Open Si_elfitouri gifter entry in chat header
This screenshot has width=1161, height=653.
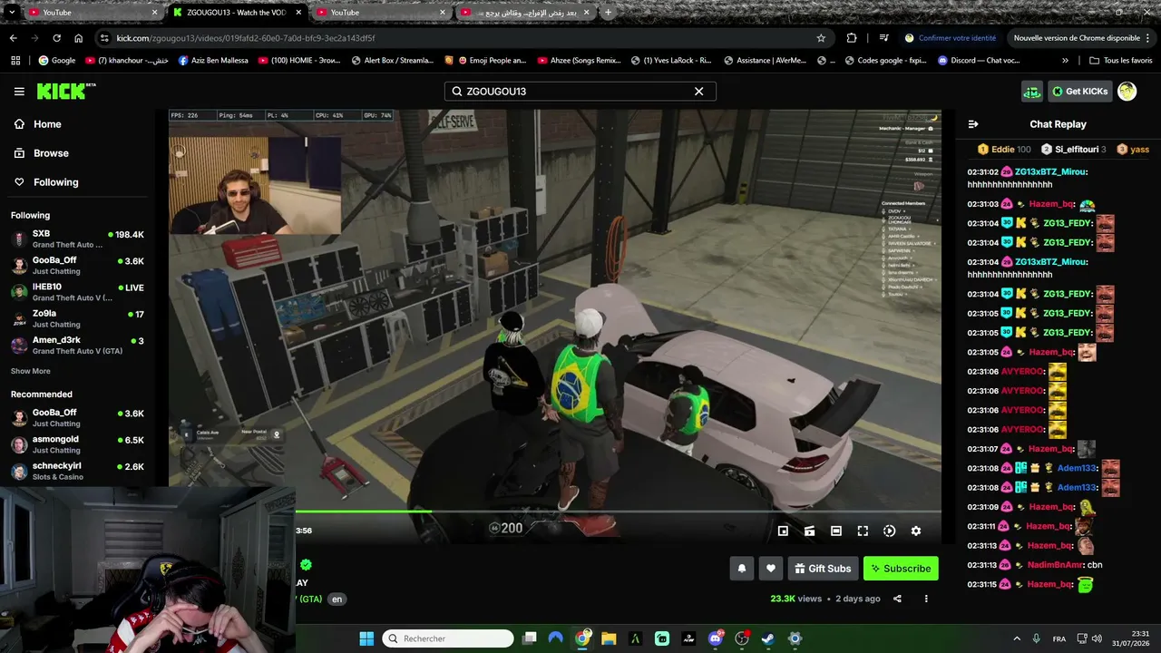[x=1073, y=150]
